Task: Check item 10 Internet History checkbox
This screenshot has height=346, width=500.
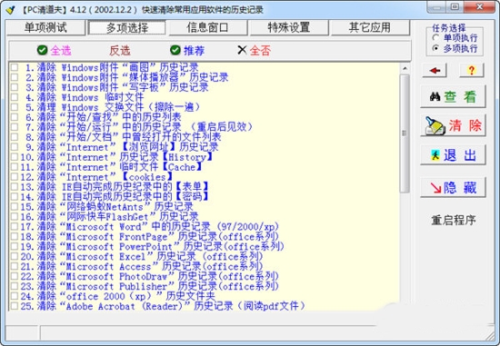Action: click(15, 157)
